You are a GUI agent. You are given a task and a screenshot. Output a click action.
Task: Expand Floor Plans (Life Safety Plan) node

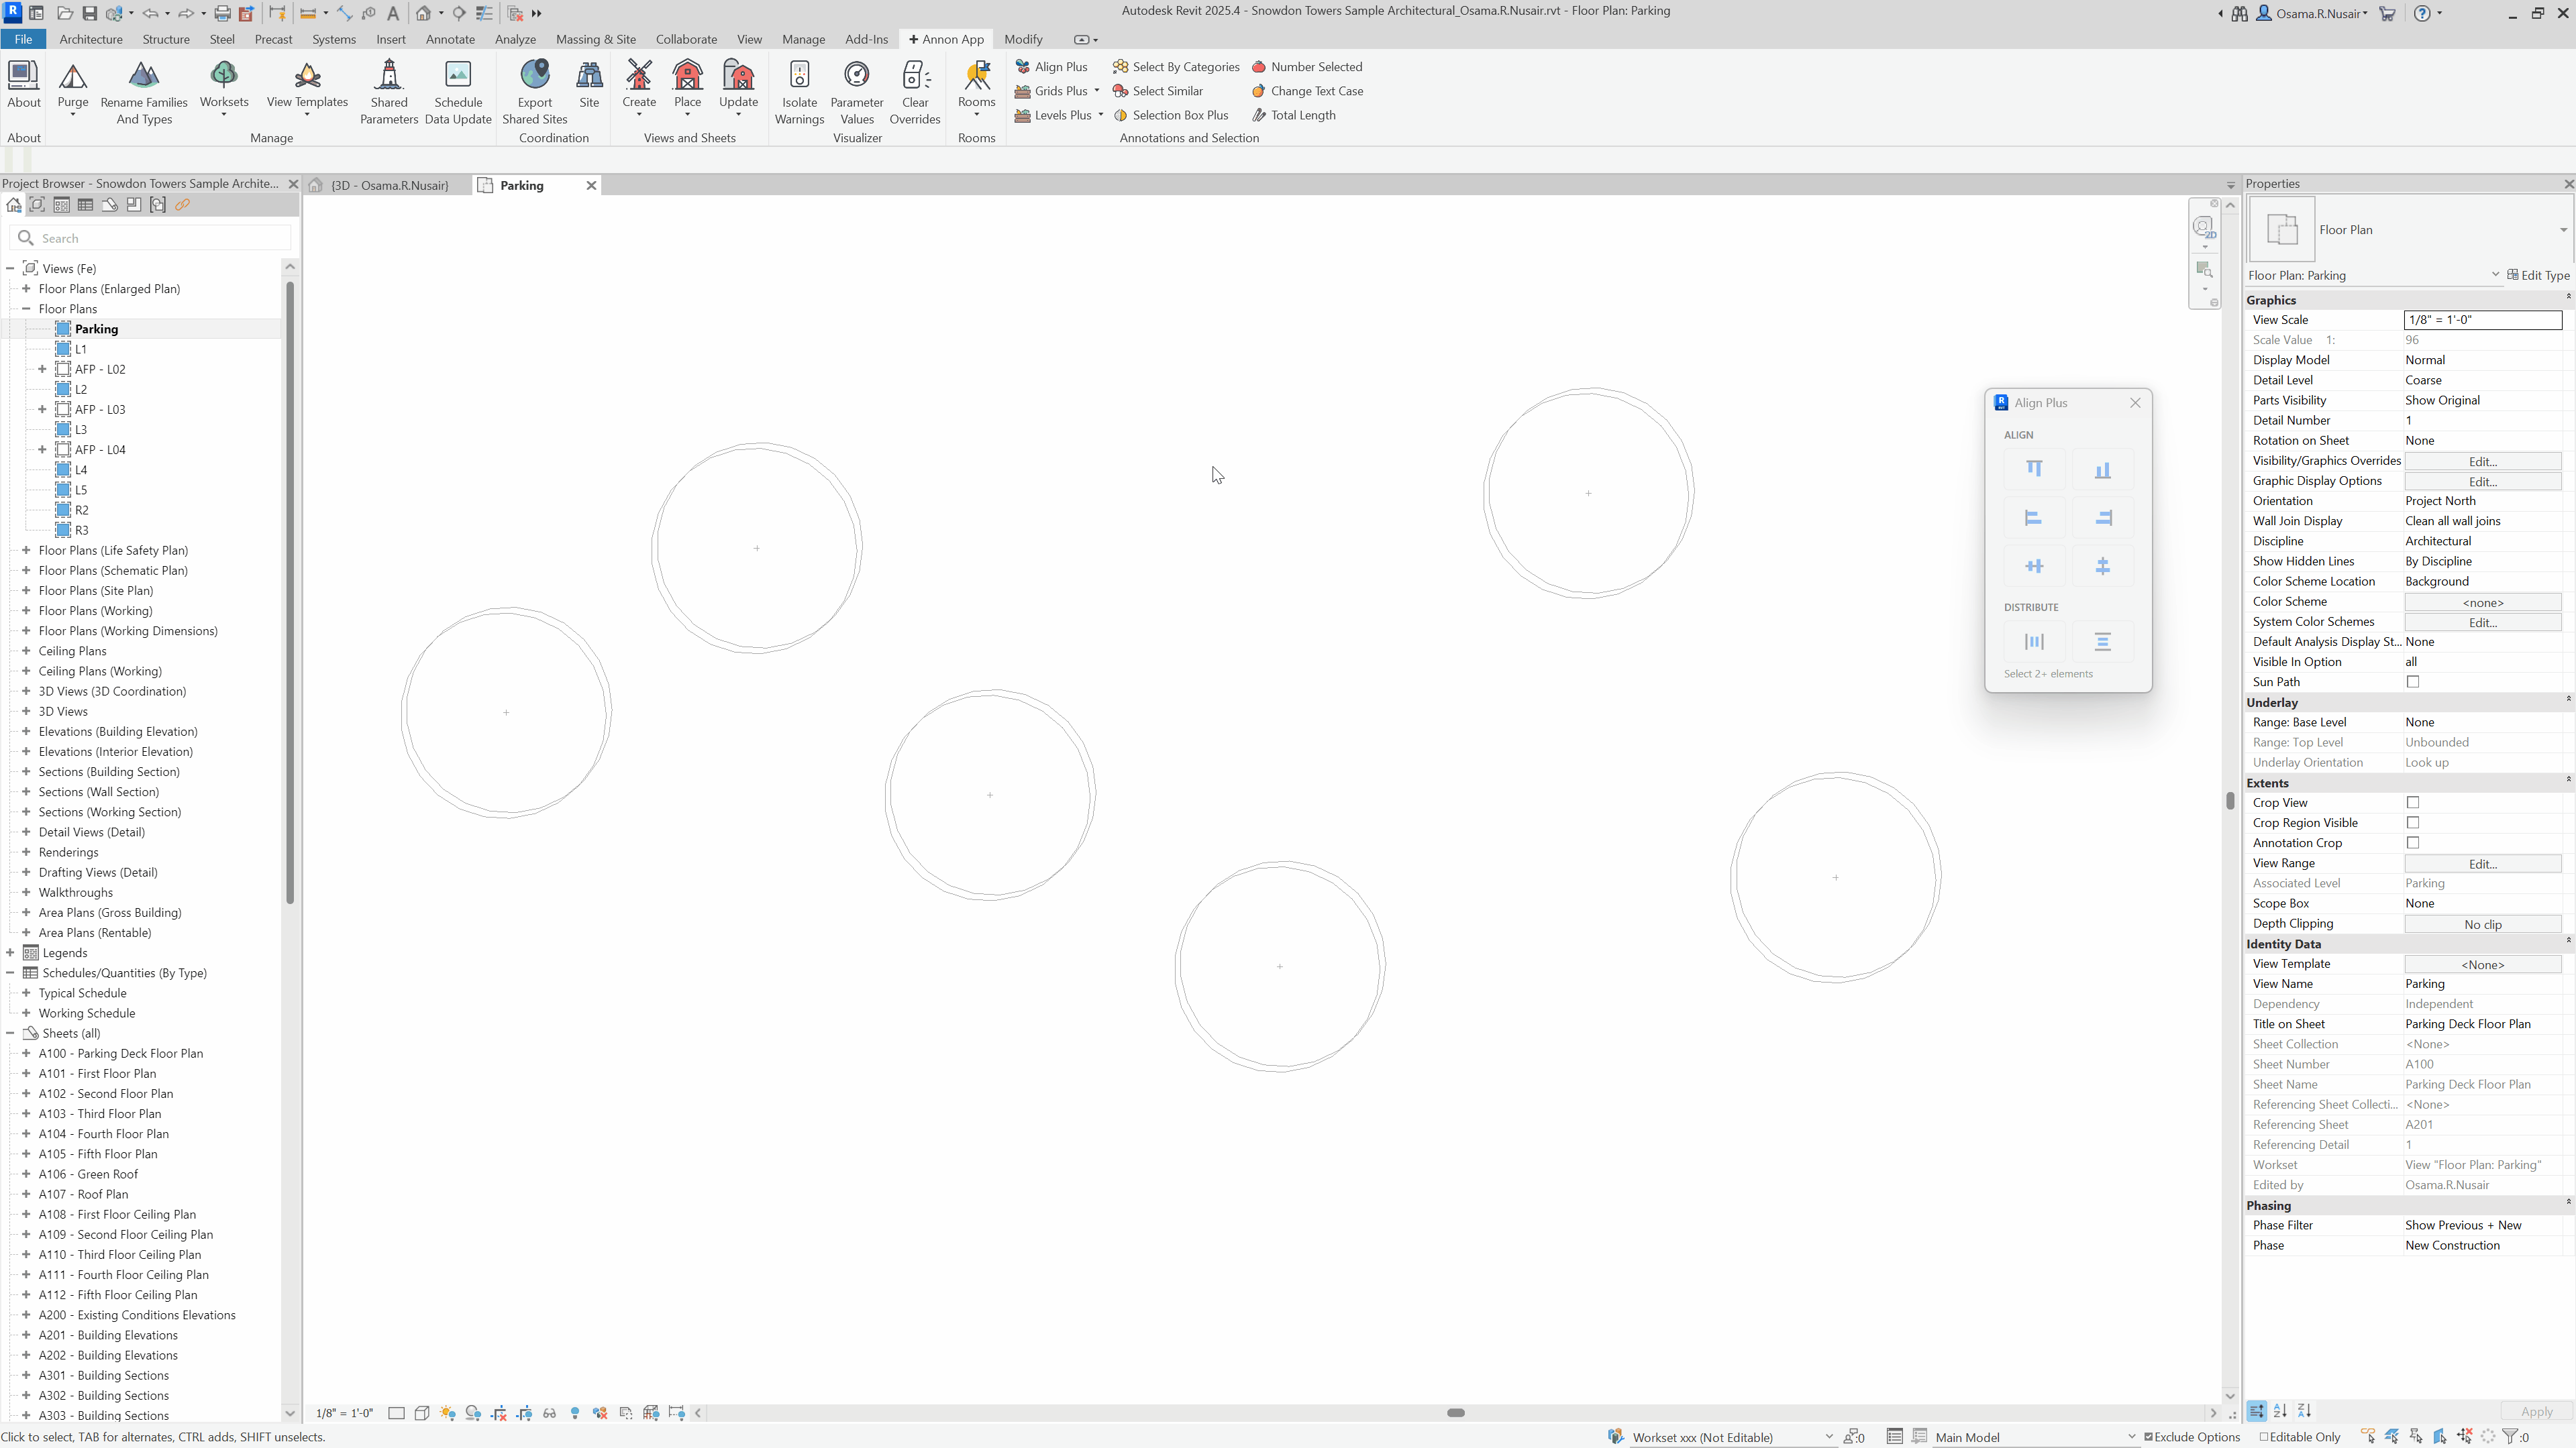(x=26, y=549)
